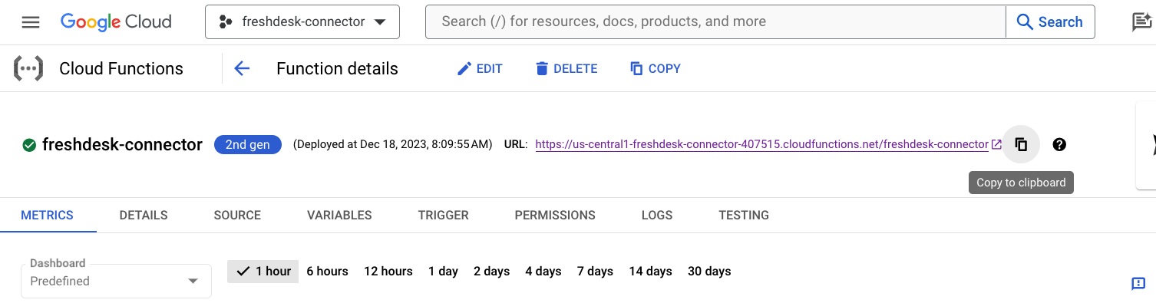Open the hamburger navigation menu
This screenshot has width=1156, height=303.
click(31, 22)
